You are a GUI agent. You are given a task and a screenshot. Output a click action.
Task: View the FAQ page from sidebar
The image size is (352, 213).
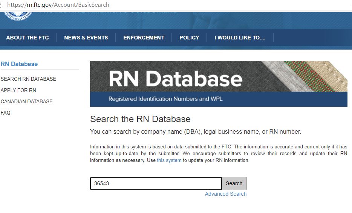click(x=6, y=113)
